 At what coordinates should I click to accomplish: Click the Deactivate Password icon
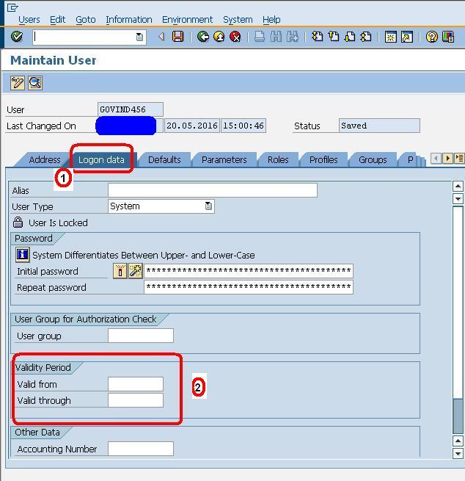coord(120,271)
